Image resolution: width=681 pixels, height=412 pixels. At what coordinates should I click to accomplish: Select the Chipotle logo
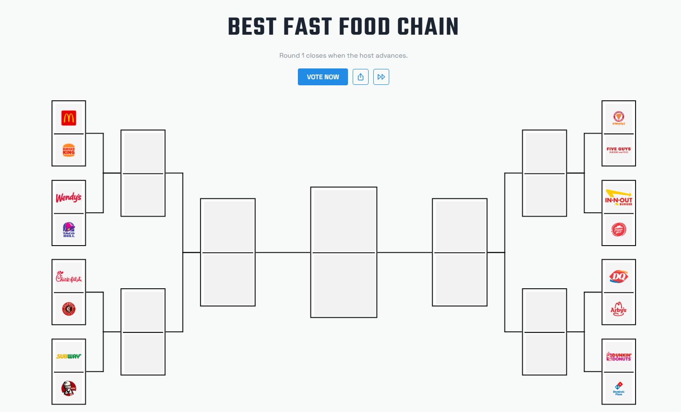pyautogui.click(x=69, y=308)
